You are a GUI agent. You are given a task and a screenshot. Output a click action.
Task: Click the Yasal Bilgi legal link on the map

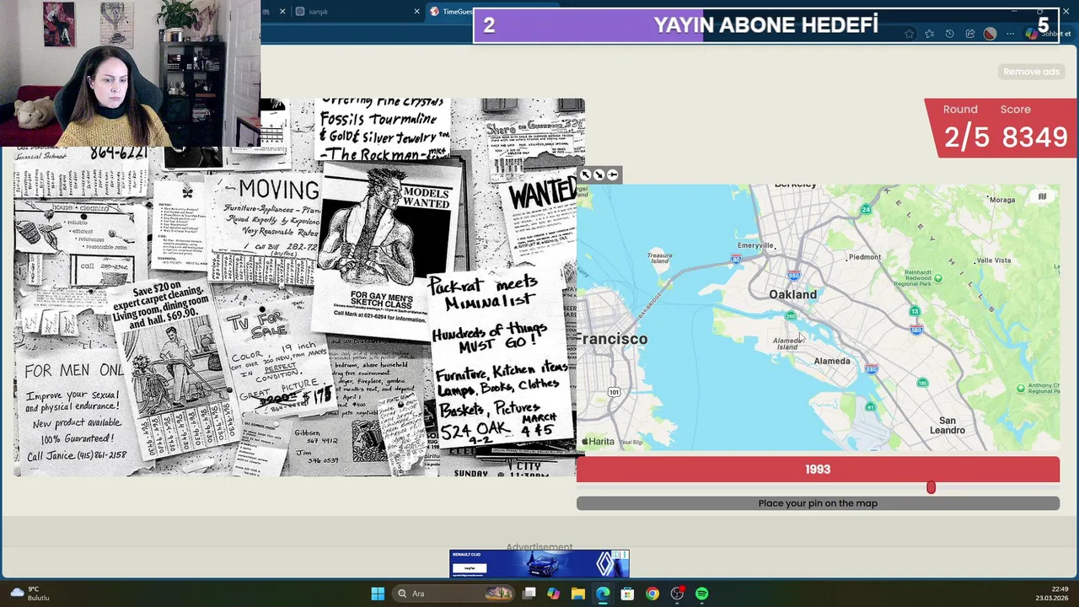(631, 442)
